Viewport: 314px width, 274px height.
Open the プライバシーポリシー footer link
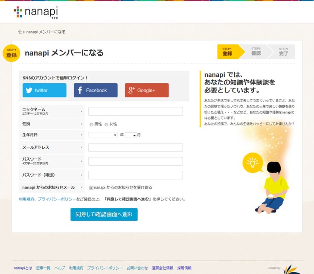tap(105, 268)
